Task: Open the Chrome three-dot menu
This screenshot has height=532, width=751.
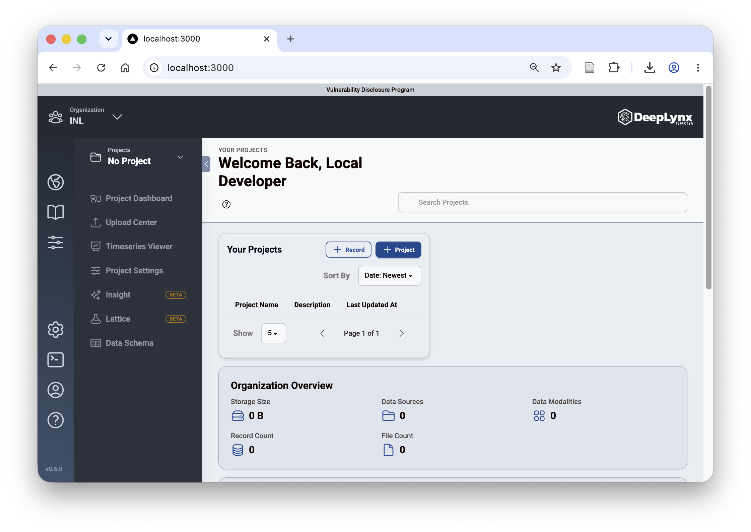Action: tap(698, 68)
